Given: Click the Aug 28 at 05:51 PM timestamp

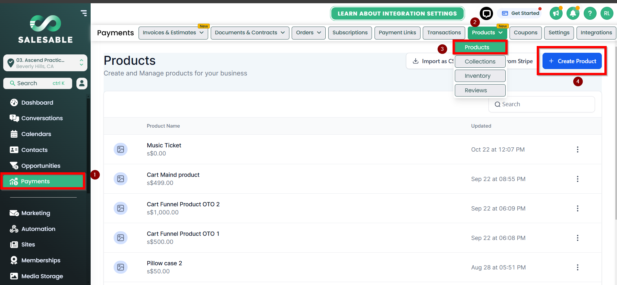Looking at the screenshot, I should 499,268.
